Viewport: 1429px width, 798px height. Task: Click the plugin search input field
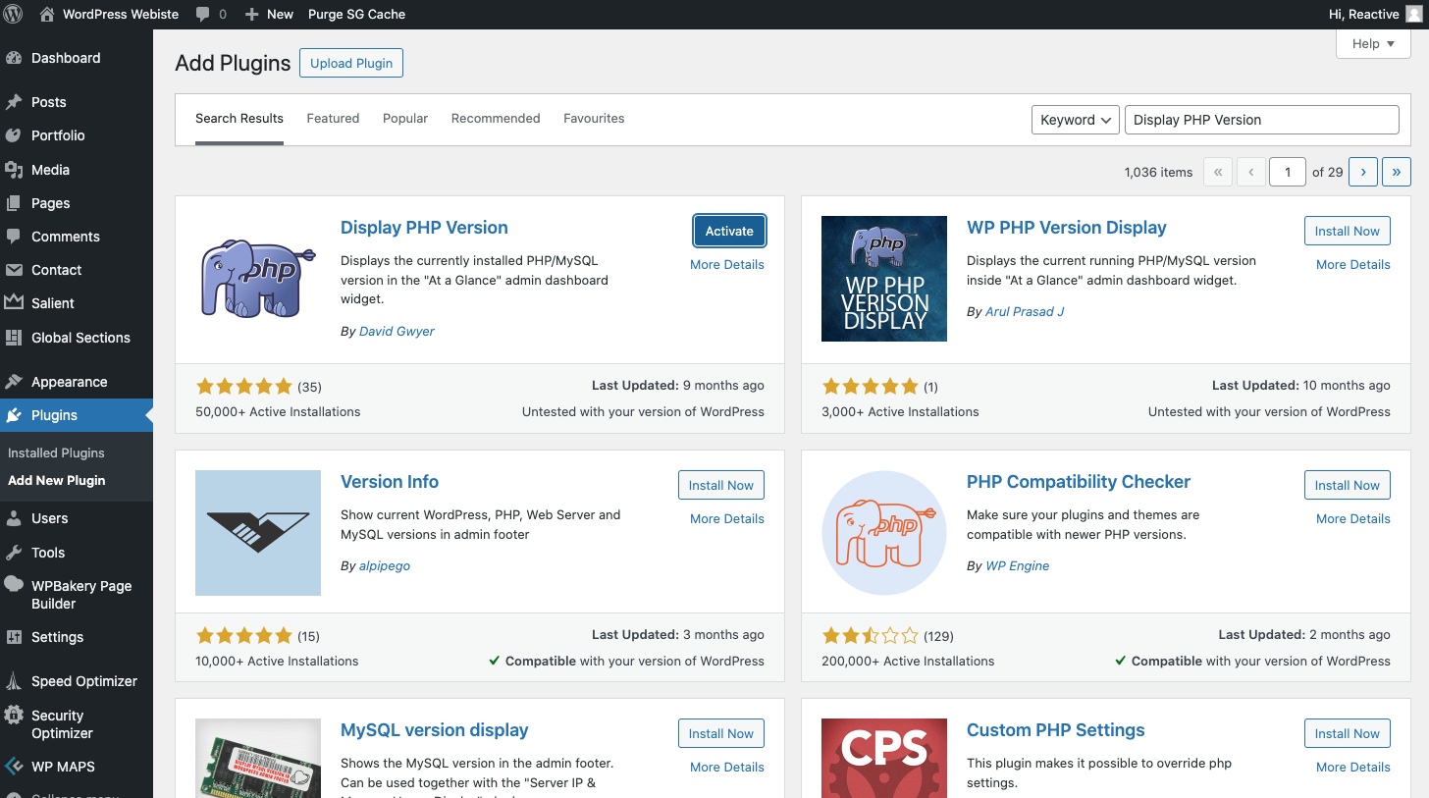(1261, 120)
